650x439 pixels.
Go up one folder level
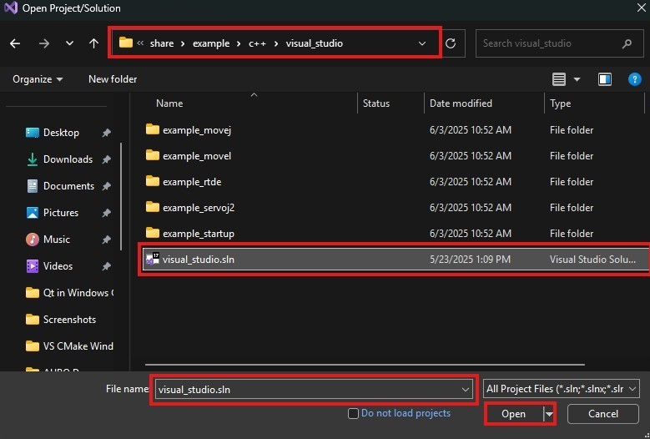(x=94, y=43)
